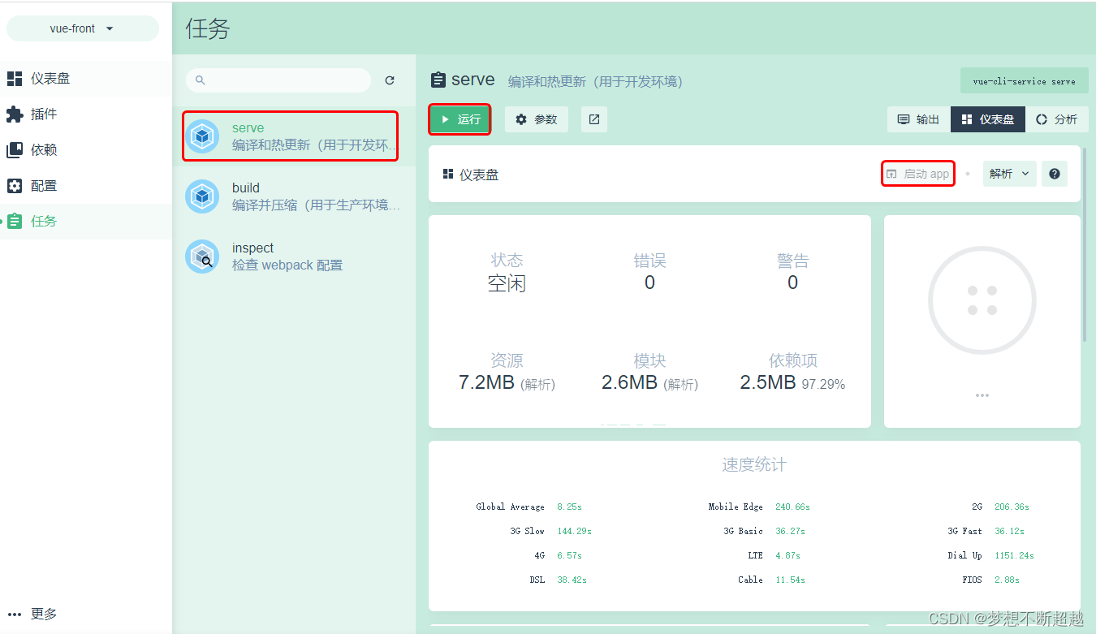
Task: Click the 4G 6.57s entry
Action: tap(558, 555)
